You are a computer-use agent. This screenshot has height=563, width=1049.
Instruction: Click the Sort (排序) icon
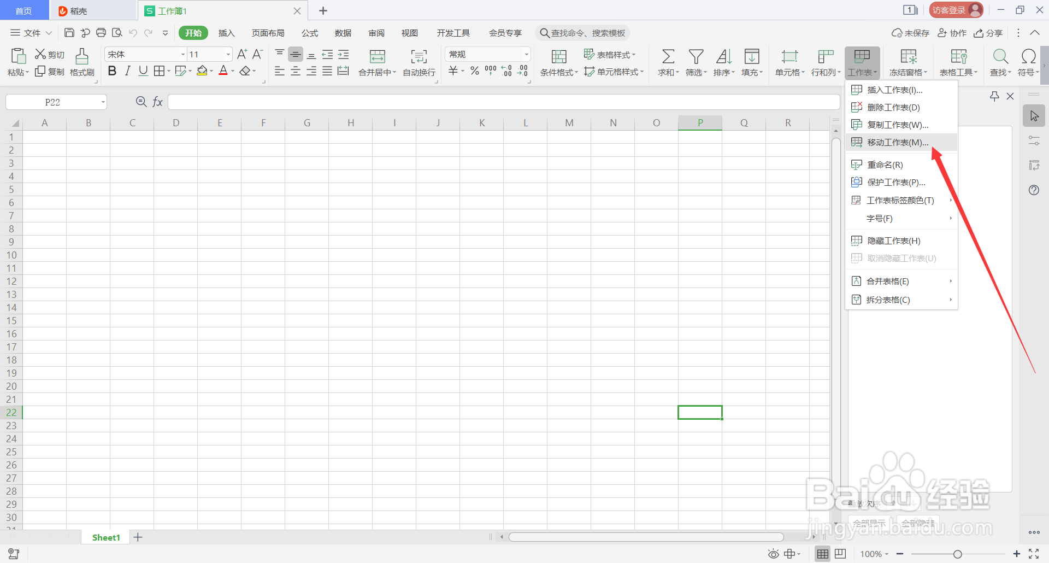[x=724, y=56]
